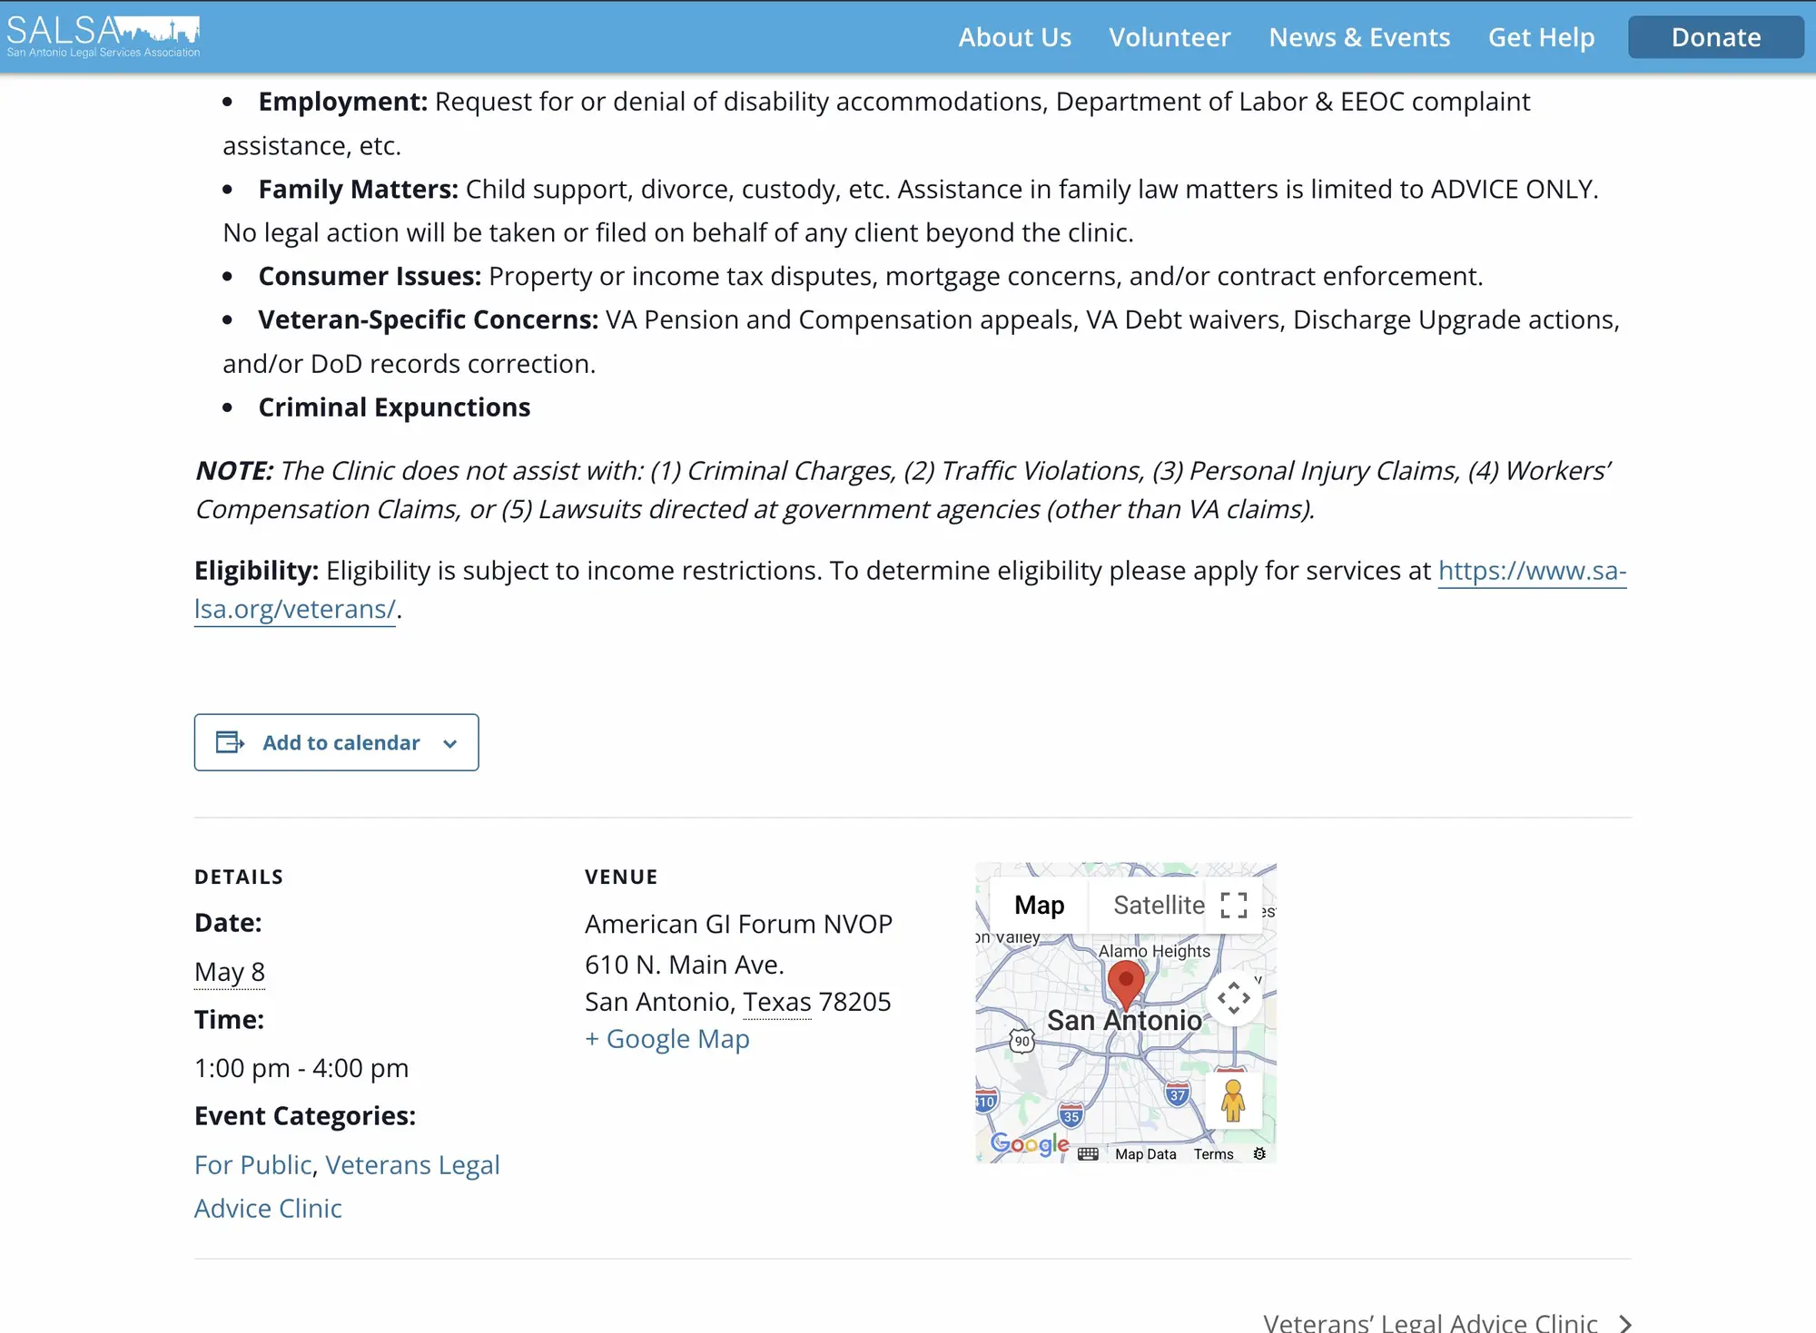This screenshot has height=1333, width=1816.
Task: Click the '610 N. Main Ave.' address
Action: [x=685, y=965]
